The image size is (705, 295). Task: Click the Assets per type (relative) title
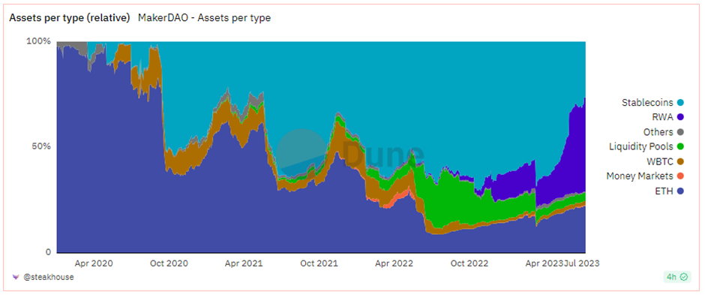[70, 18]
